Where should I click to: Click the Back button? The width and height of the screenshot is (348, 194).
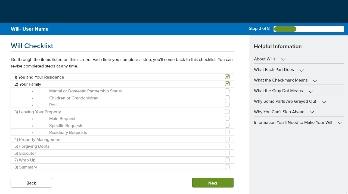point(31,183)
